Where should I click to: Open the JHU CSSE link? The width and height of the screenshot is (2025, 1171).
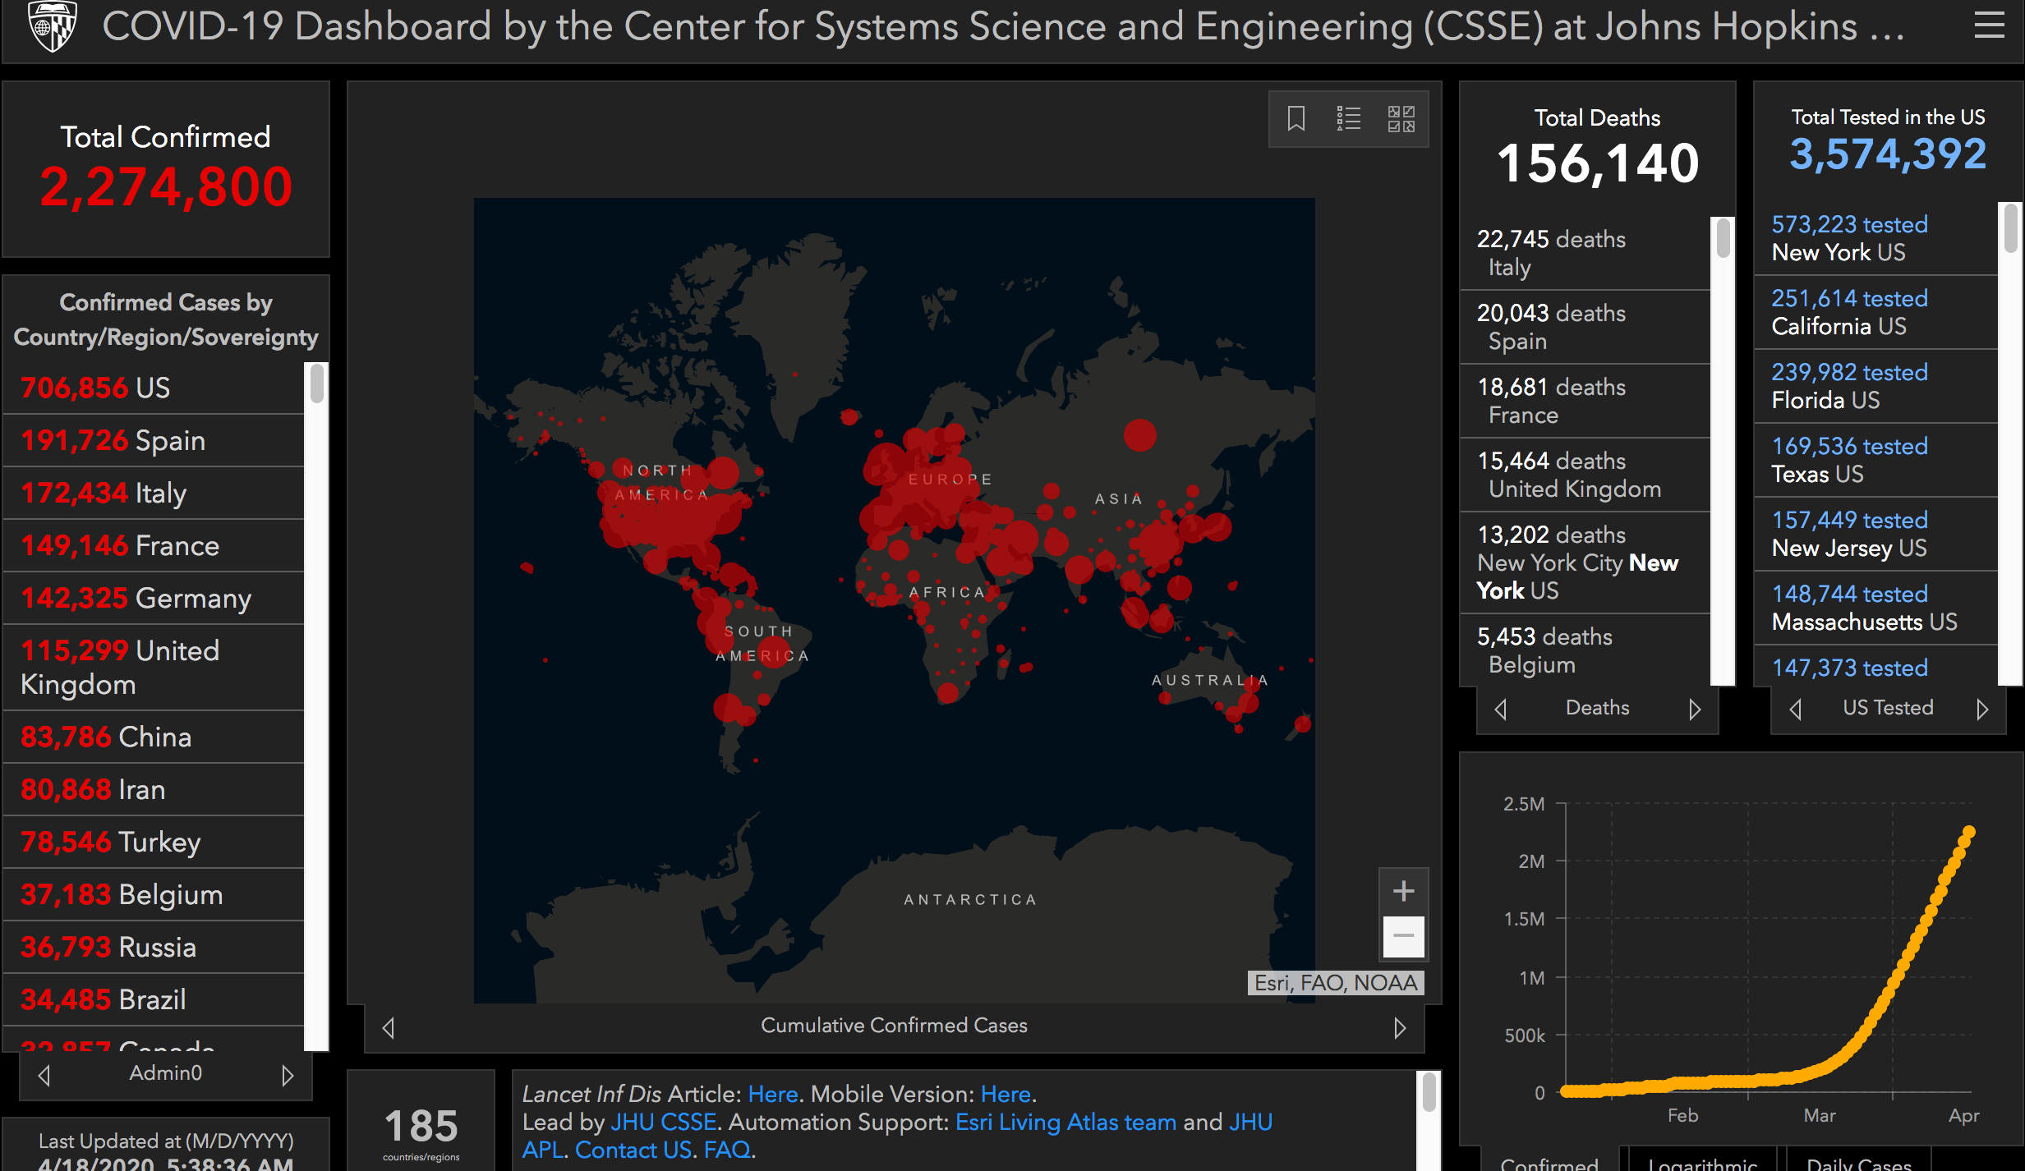(x=664, y=1122)
